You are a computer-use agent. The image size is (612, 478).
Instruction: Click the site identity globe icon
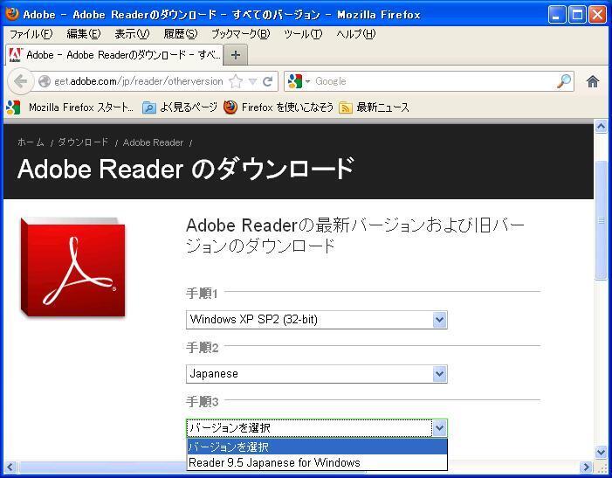point(45,81)
